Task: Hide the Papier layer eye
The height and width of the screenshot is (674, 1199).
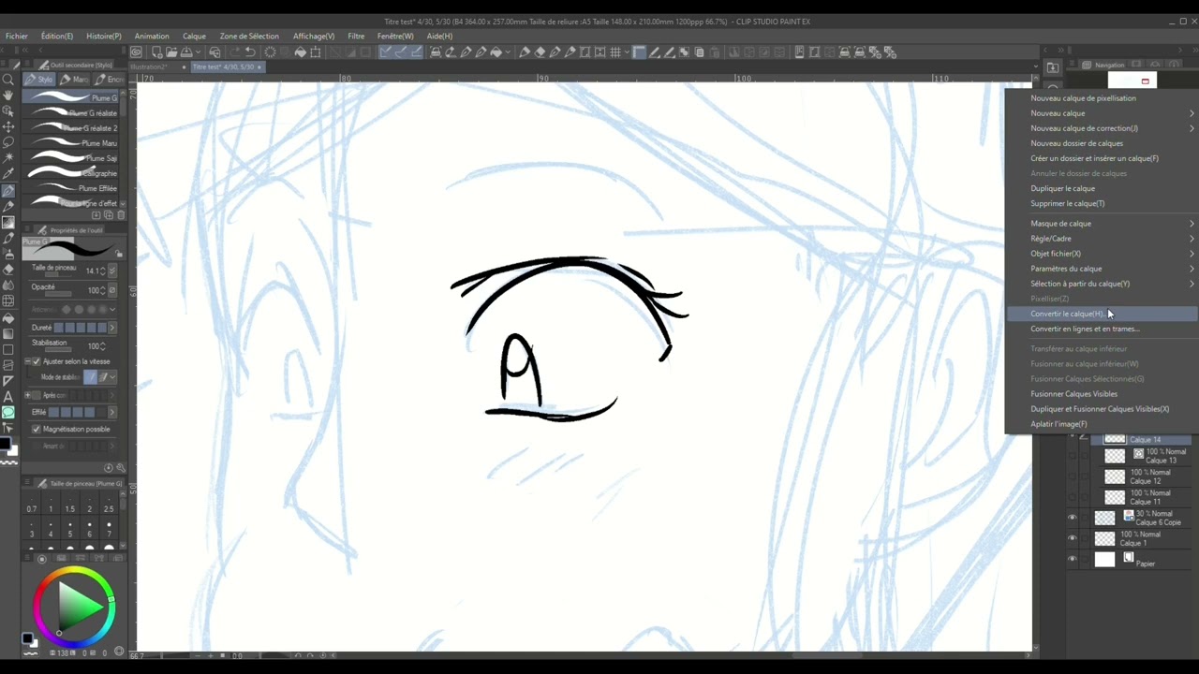Action: point(1073,560)
